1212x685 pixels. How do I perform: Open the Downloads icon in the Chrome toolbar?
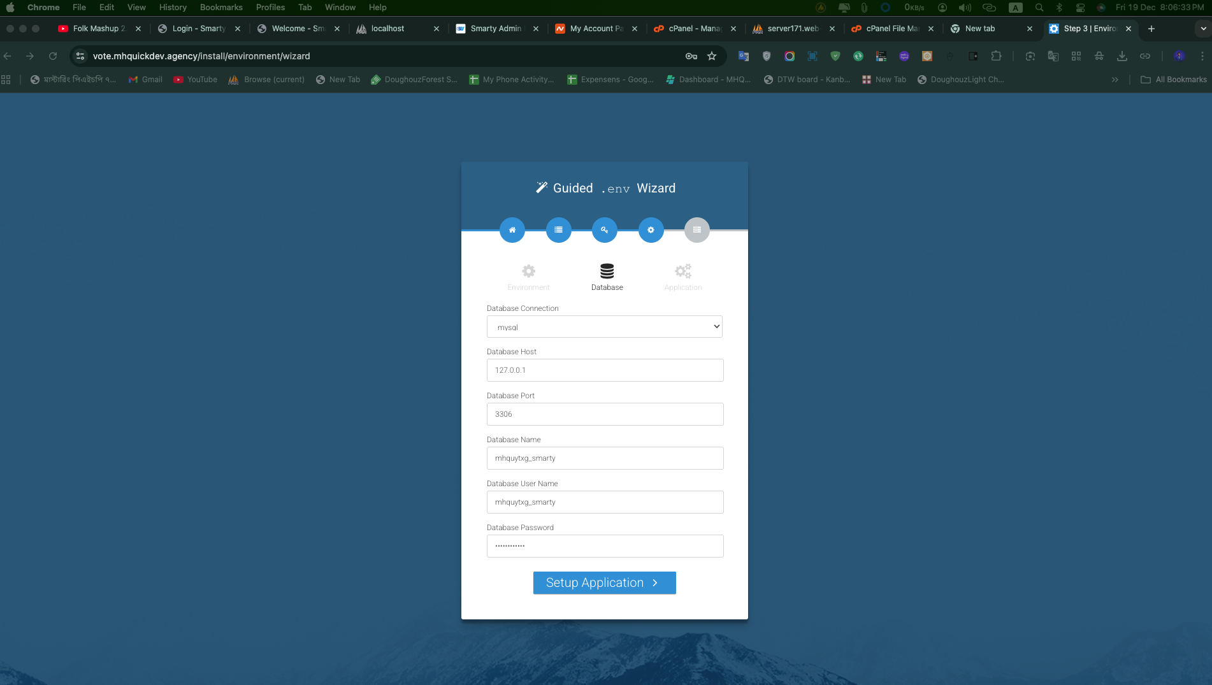1122,56
